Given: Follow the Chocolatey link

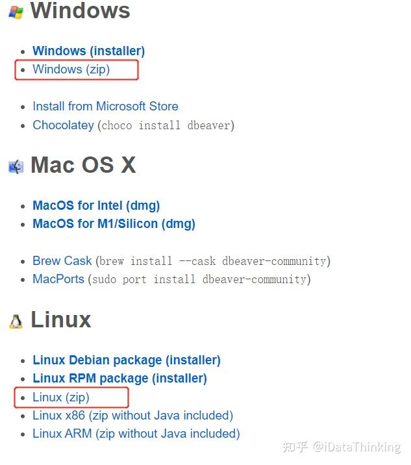Looking at the screenshot, I should (x=63, y=125).
